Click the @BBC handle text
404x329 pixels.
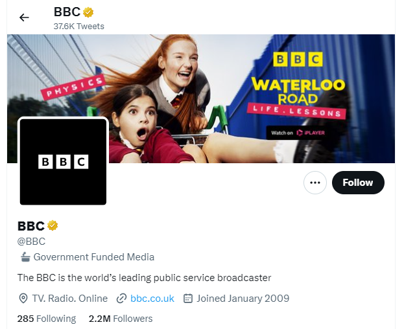point(31,242)
